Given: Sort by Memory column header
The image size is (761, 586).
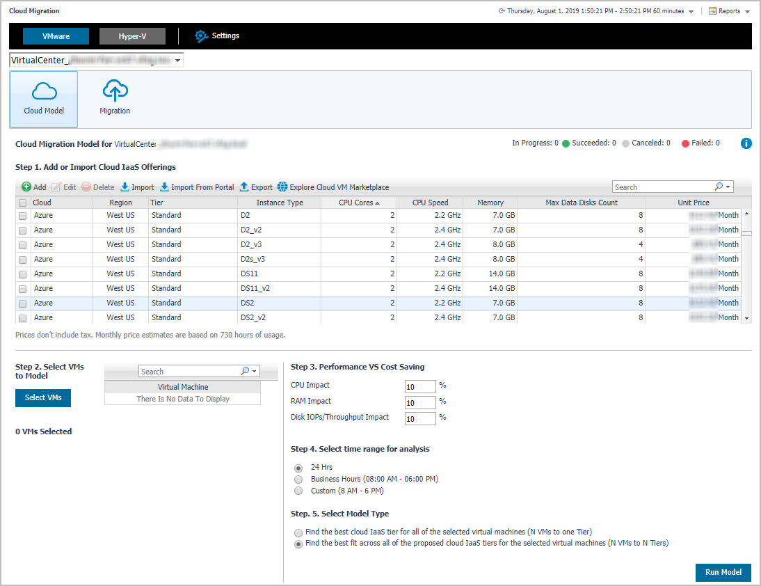Looking at the screenshot, I should pyautogui.click(x=490, y=203).
